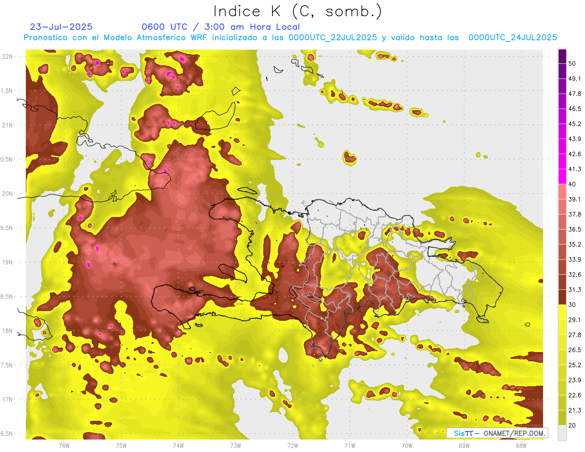The height and width of the screenshot is (452, 585).
Task: Click the "42.6" color scale value
Action: click(575, 154)
